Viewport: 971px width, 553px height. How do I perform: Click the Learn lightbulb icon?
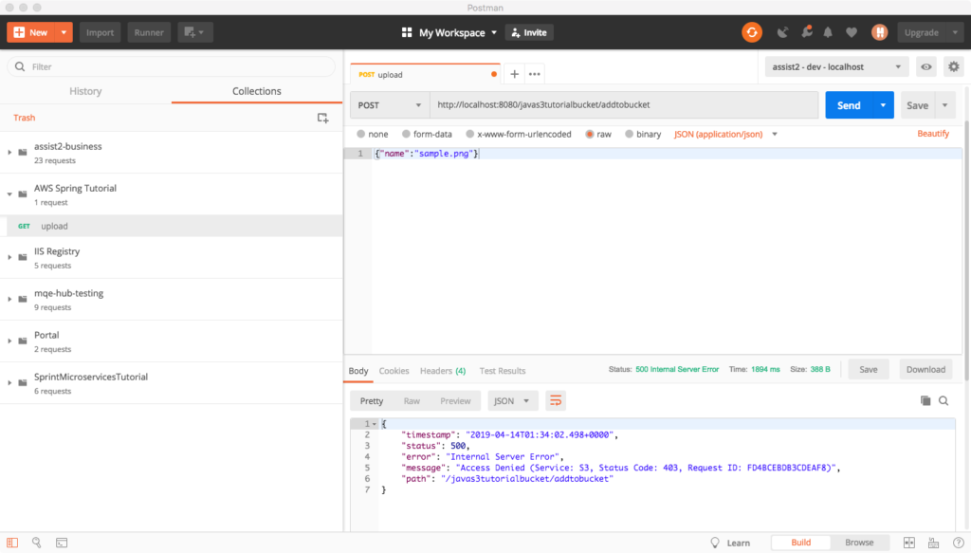[x=715, y=543]
